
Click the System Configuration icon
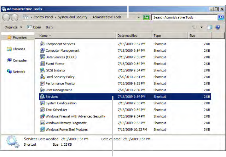[42, 103]
